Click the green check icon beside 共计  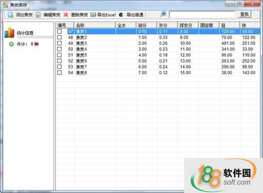coord(11,44)
